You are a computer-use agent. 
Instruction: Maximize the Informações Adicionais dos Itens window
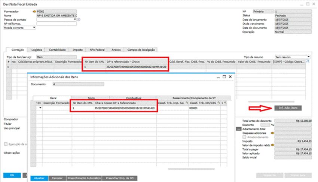click(224, 77)
